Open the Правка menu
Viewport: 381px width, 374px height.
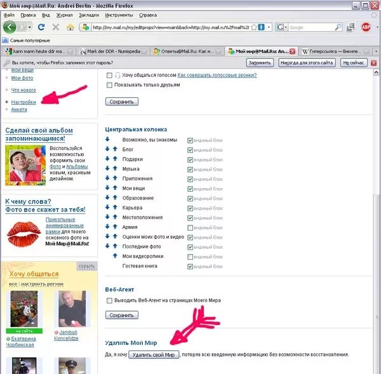(x=28, y=15)
